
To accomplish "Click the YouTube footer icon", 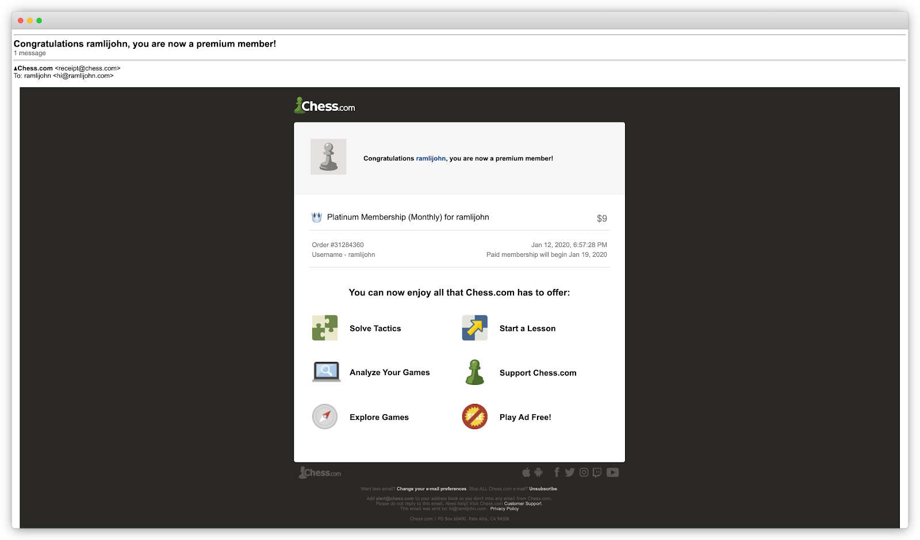I will (x=612, y=472).
